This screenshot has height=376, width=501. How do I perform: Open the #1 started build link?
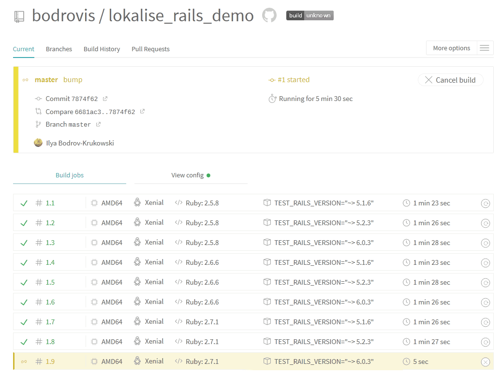click(293, 80)
